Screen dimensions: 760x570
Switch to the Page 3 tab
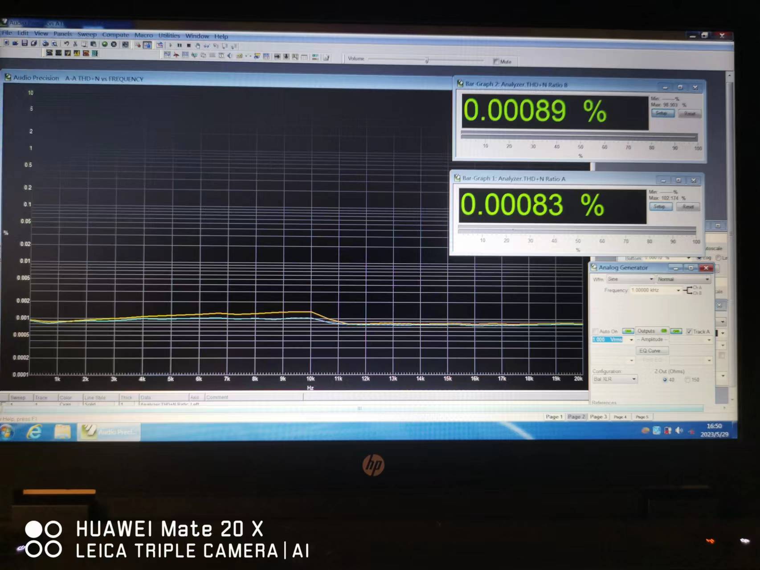pos(598,417)
